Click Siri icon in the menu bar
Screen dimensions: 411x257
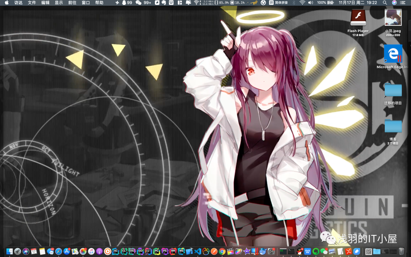point(394,3)
